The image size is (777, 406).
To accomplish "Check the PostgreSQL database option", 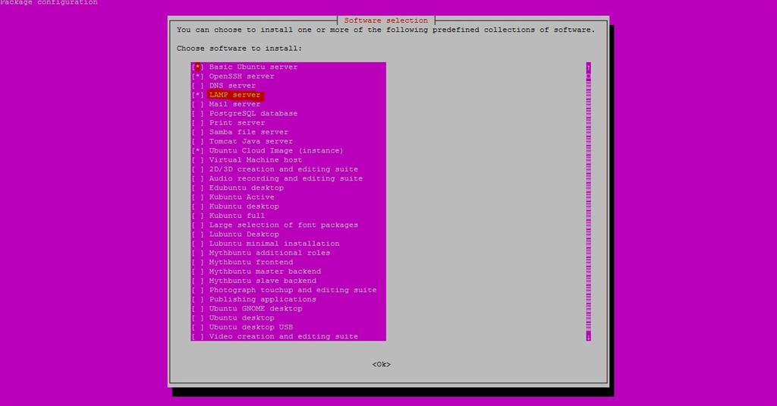I will 198,114.
